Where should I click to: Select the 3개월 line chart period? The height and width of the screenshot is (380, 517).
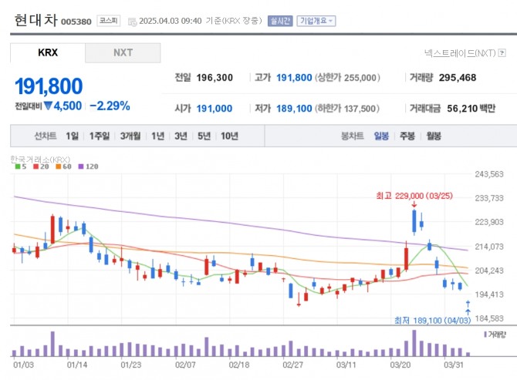click(x=130, y=136)
